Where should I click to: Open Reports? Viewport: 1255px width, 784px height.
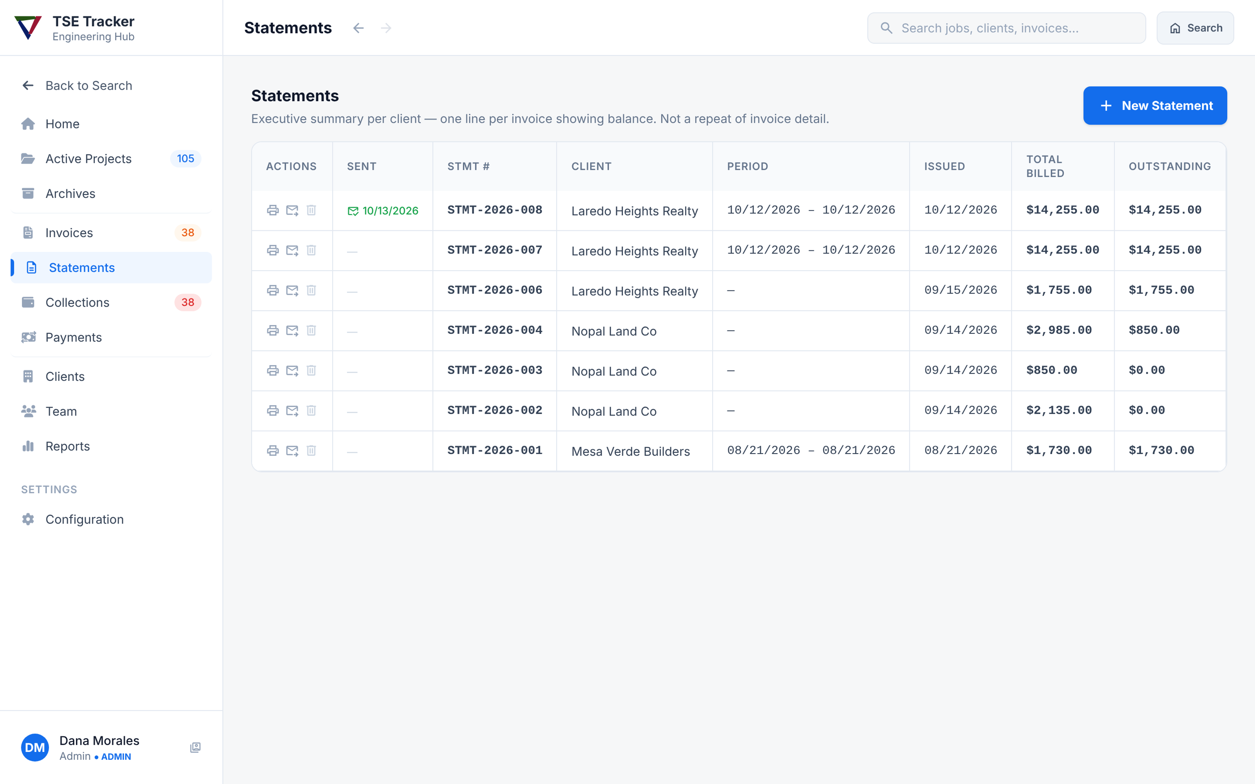(111, 446)
